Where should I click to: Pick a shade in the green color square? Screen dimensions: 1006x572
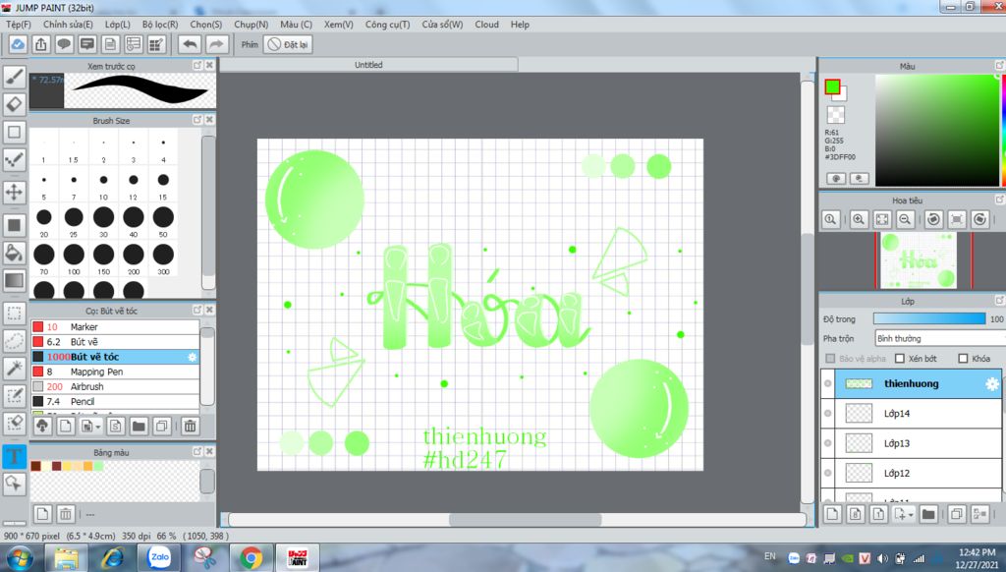[937, 131]
